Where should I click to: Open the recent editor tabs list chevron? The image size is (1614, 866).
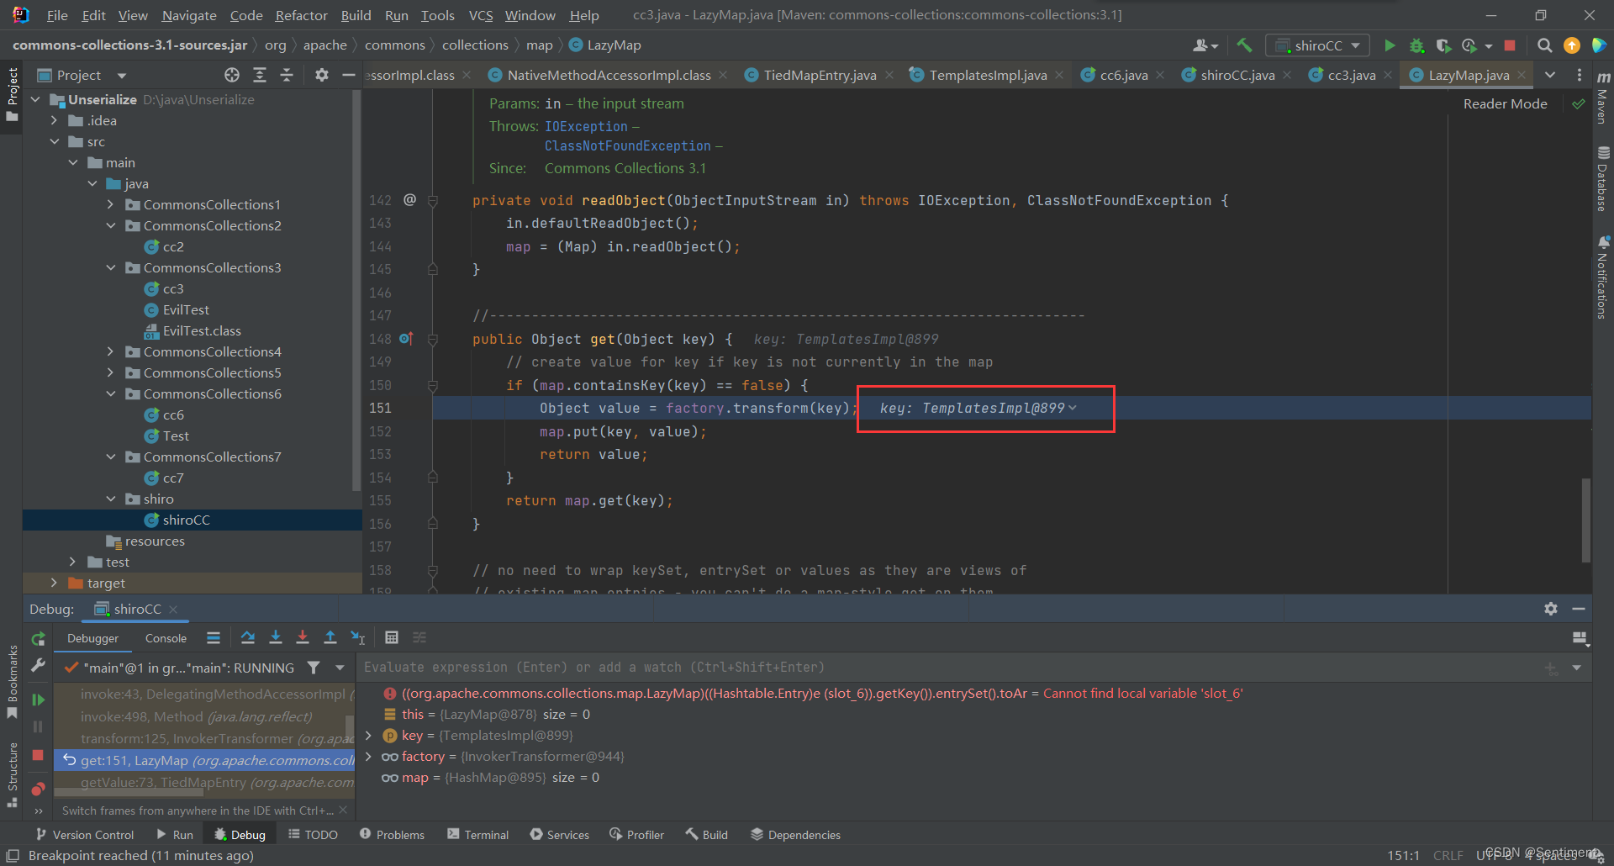coord(1550,75)
